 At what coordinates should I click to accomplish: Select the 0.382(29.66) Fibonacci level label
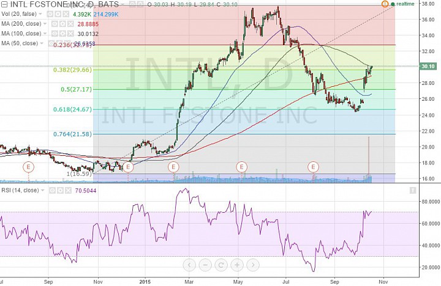[x=72, y=70]
